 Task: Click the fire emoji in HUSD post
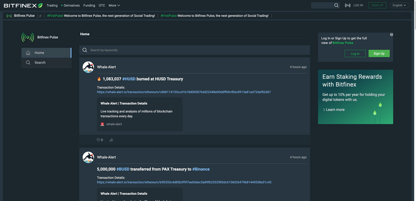[99, 79]
